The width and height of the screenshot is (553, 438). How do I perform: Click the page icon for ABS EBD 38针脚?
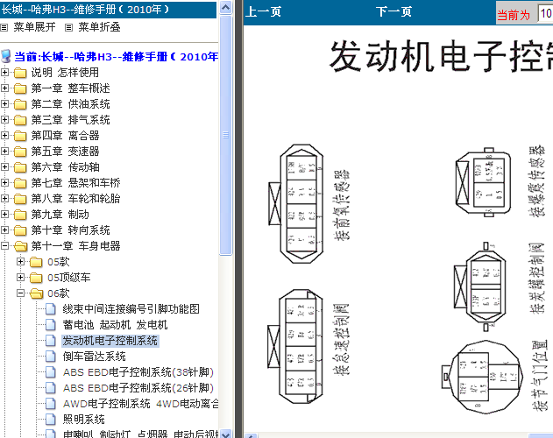click(51, 372)
